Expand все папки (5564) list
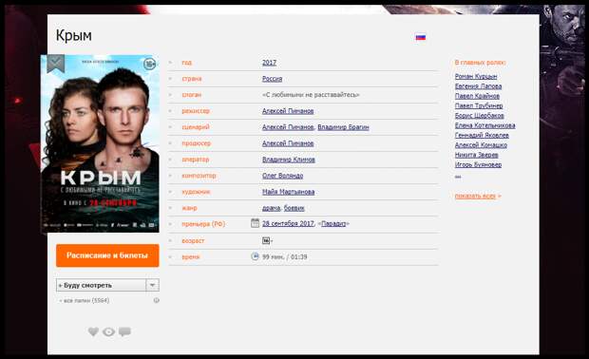This screenshot has width=589, height=359. (85, 300)
